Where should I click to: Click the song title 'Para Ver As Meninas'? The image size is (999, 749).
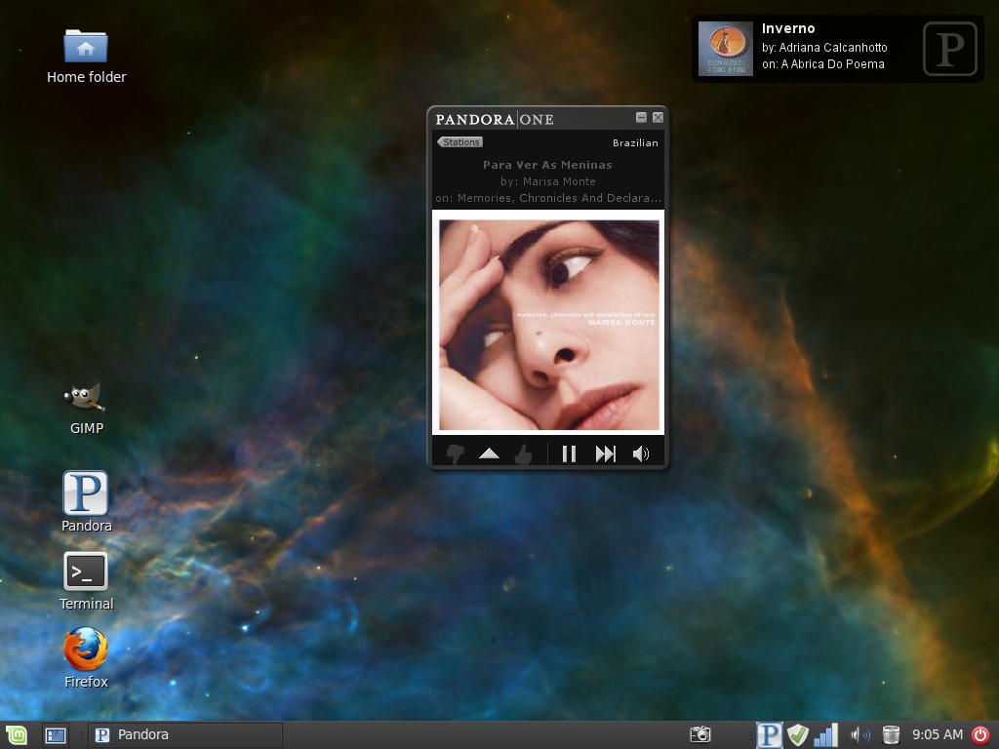pyautogui.click(x=547, y=165)
